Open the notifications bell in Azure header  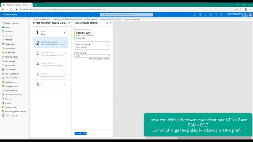coord(206,15)
